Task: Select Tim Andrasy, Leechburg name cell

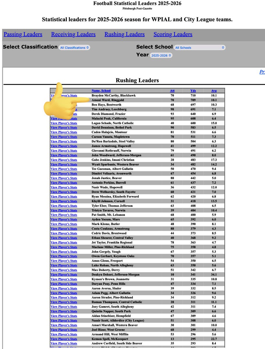Action: [x=109, y=109]
